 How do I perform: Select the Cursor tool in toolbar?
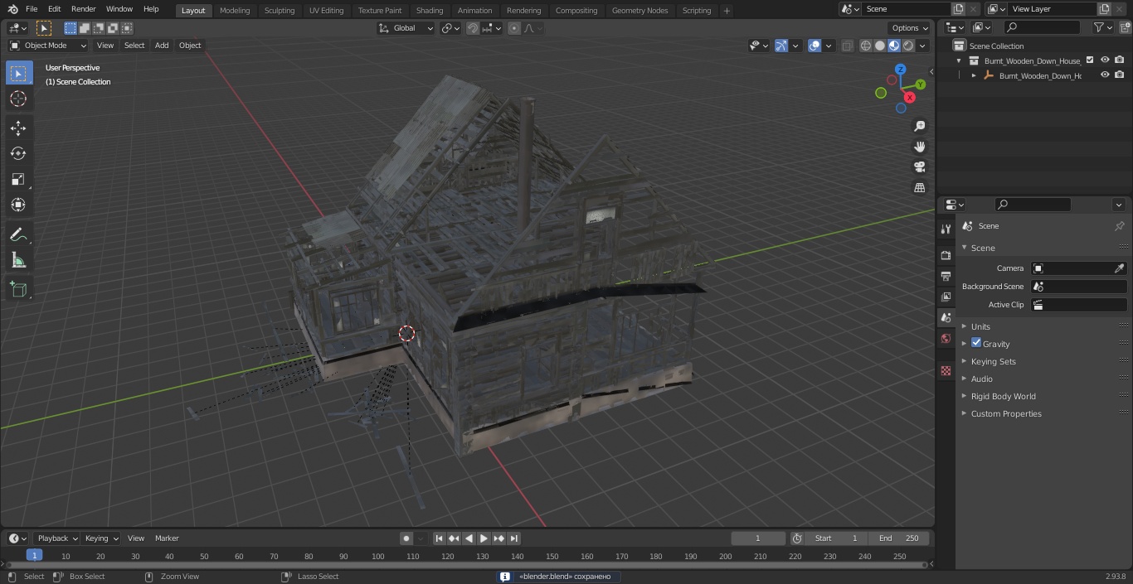pyautogui.click(x=18, y=99)
